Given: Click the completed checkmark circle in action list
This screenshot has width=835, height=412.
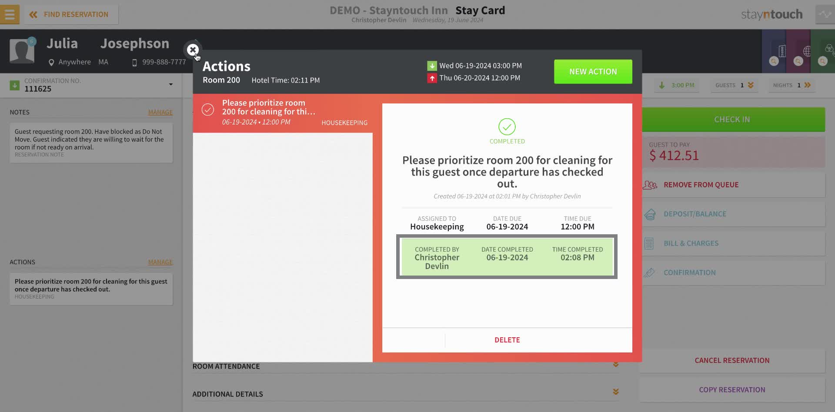Looking at the screenshot, I should (208, 110).
